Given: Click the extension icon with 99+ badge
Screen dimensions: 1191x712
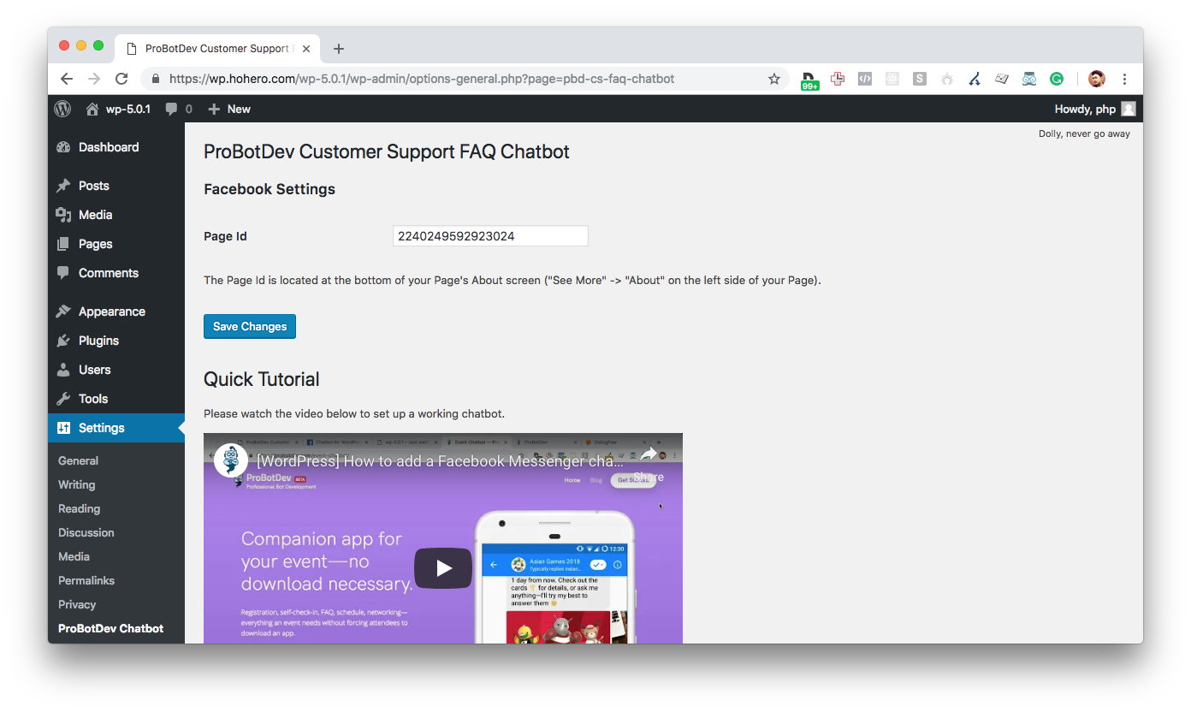Looking at the screenshot, I should pos(809,80).
